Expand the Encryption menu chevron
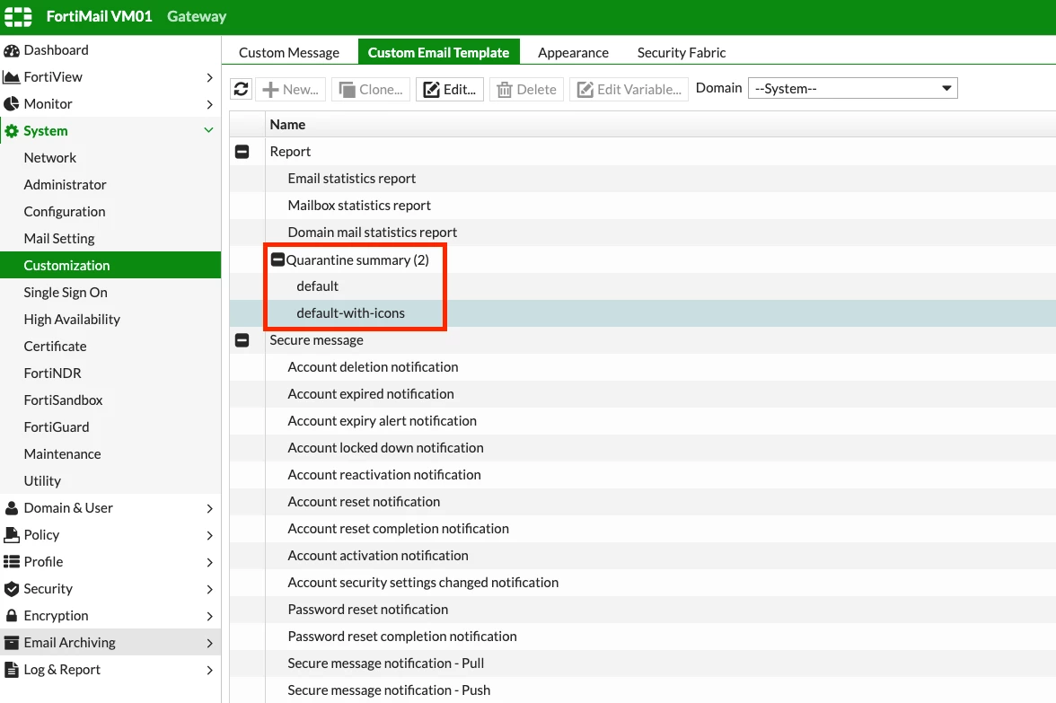 pos(209,616)
